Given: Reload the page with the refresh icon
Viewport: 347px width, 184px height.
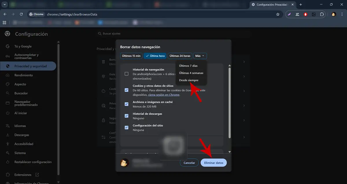Looking at the screenshot, I should (21, 14).
